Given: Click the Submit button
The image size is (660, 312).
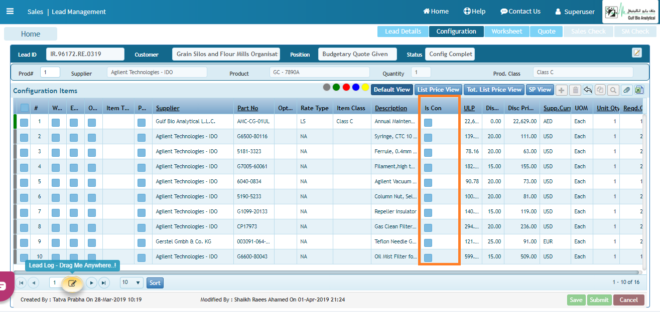Looking at the screenshot, I should click(599, 300).
